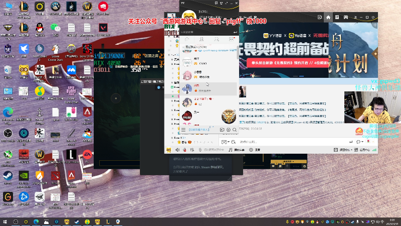
Task: Open the QQ Music desktop shortcut
Action: (x=40, y=93)
